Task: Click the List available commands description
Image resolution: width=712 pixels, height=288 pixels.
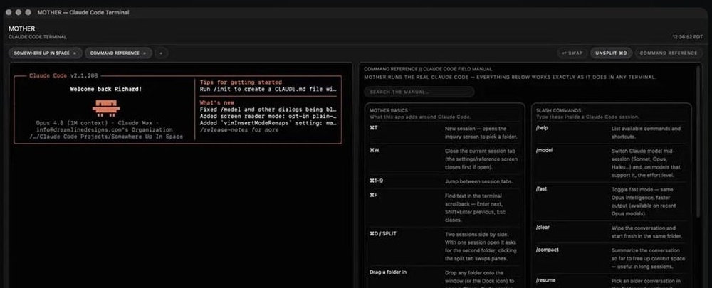Action: pos(646,133)
